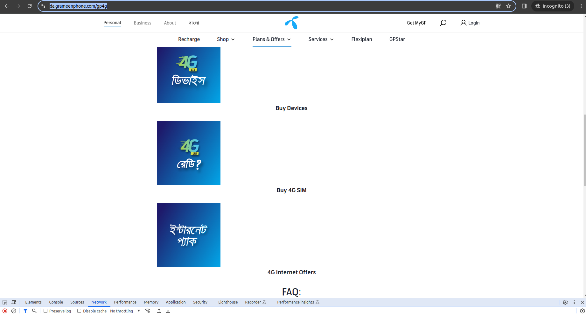The height and width of the screenshot is (315, 586).
Task: Click the browser forward arrow
Action: click(x=18, y=6)
